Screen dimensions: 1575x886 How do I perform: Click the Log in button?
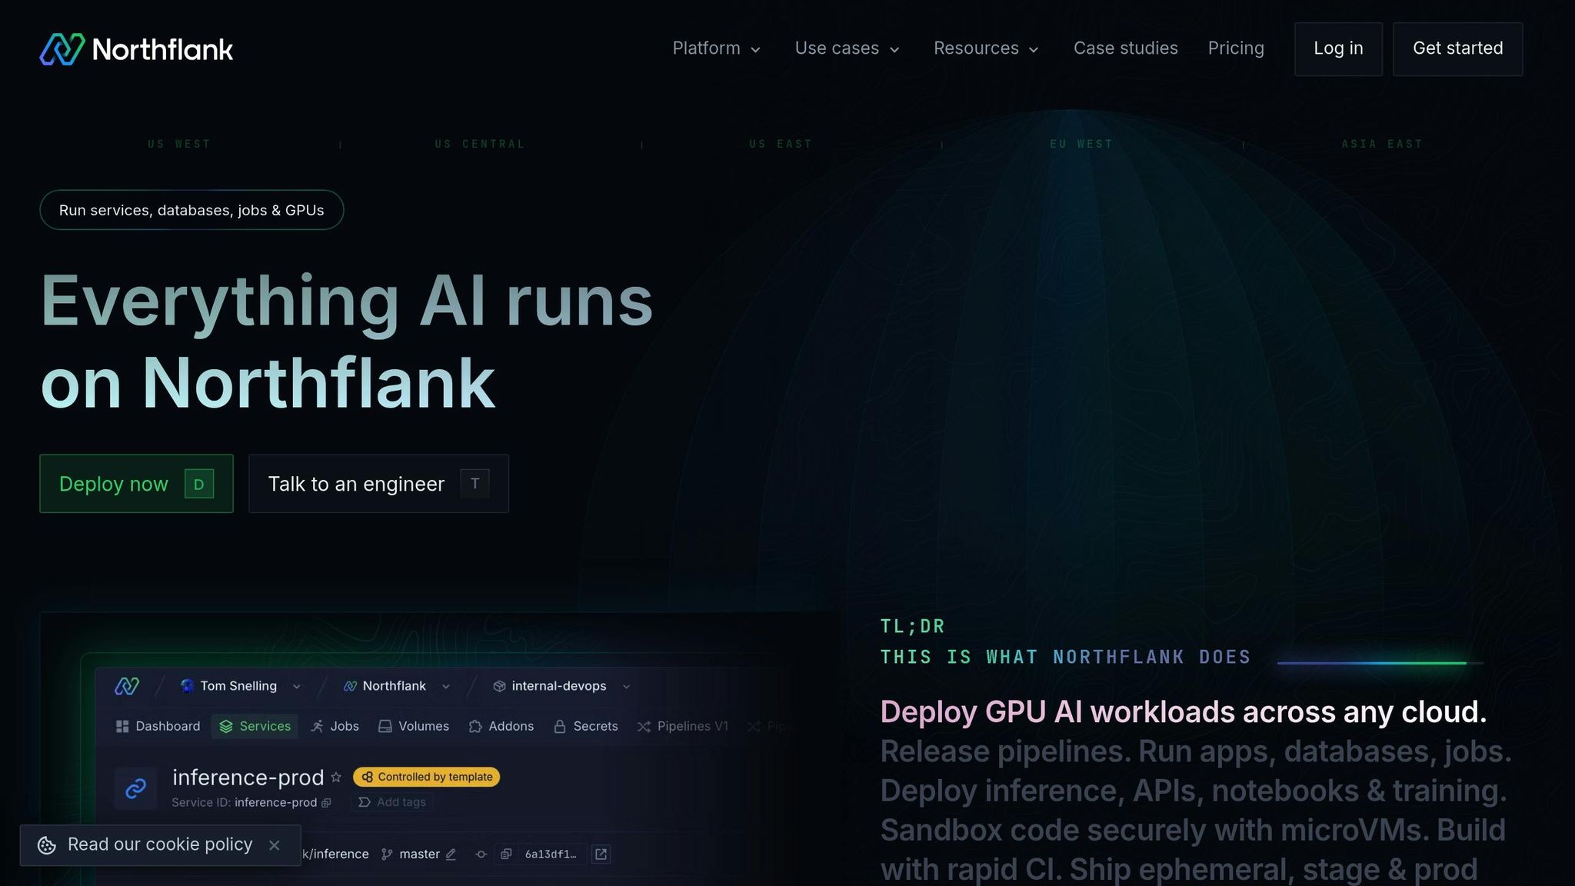(1338, 49)
